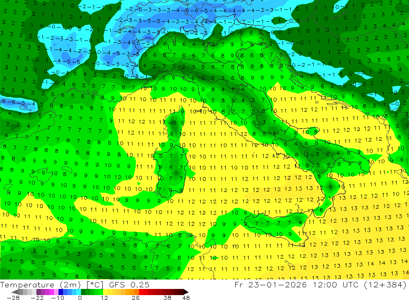Click the "12" label under the colorbar
Viewport: 409px width, 300px height.
coord(104,298)
